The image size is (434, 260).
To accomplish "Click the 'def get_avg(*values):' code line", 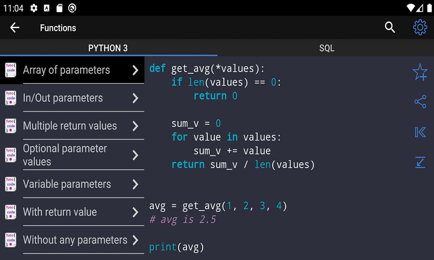I will 207,68.
